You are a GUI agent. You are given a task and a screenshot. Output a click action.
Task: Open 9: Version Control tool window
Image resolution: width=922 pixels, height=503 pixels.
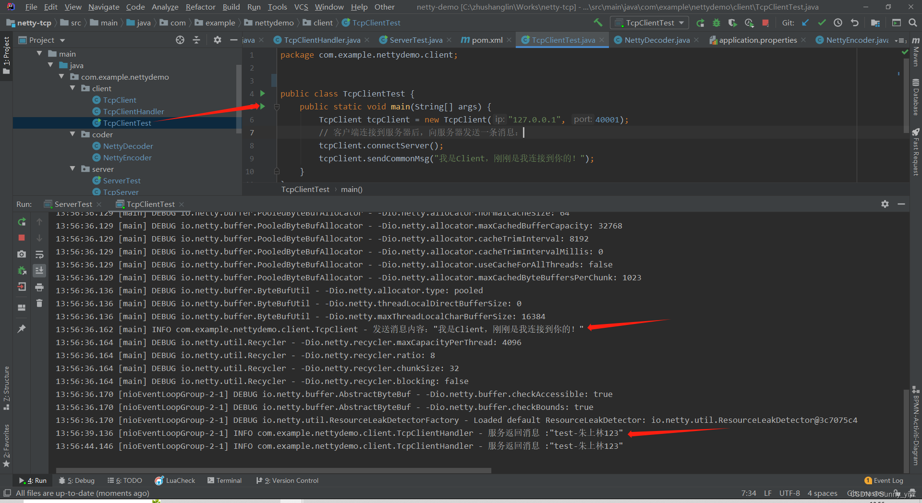pyautogui.click(x=287, y=480)
